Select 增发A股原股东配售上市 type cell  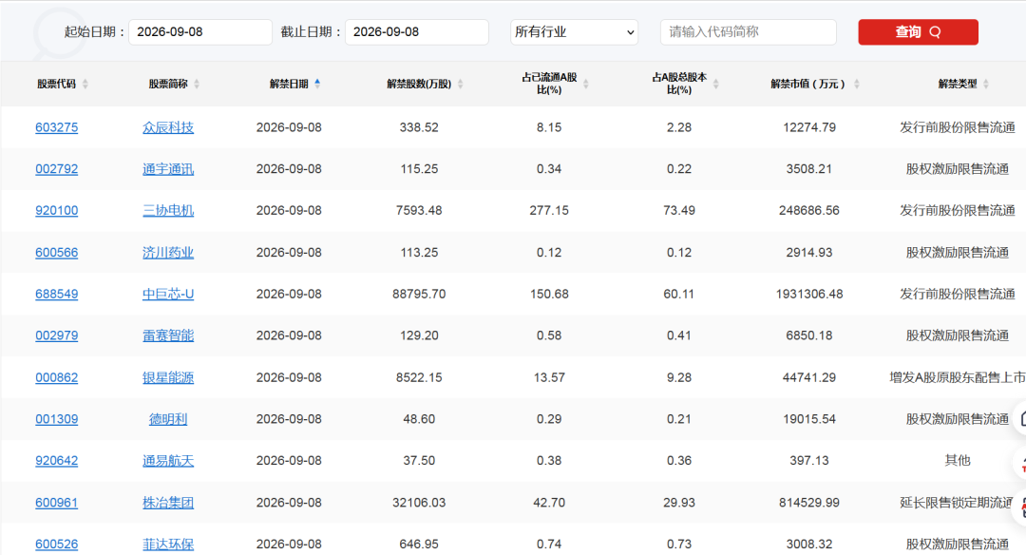click(x=958, y=377)
